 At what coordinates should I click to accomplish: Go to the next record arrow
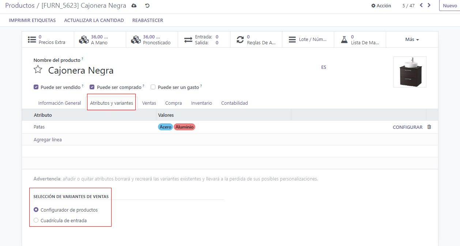coord(429,5)
